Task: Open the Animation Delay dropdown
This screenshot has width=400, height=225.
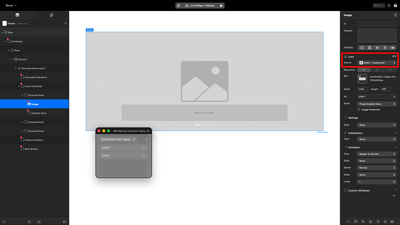Action: coord(377,175)
